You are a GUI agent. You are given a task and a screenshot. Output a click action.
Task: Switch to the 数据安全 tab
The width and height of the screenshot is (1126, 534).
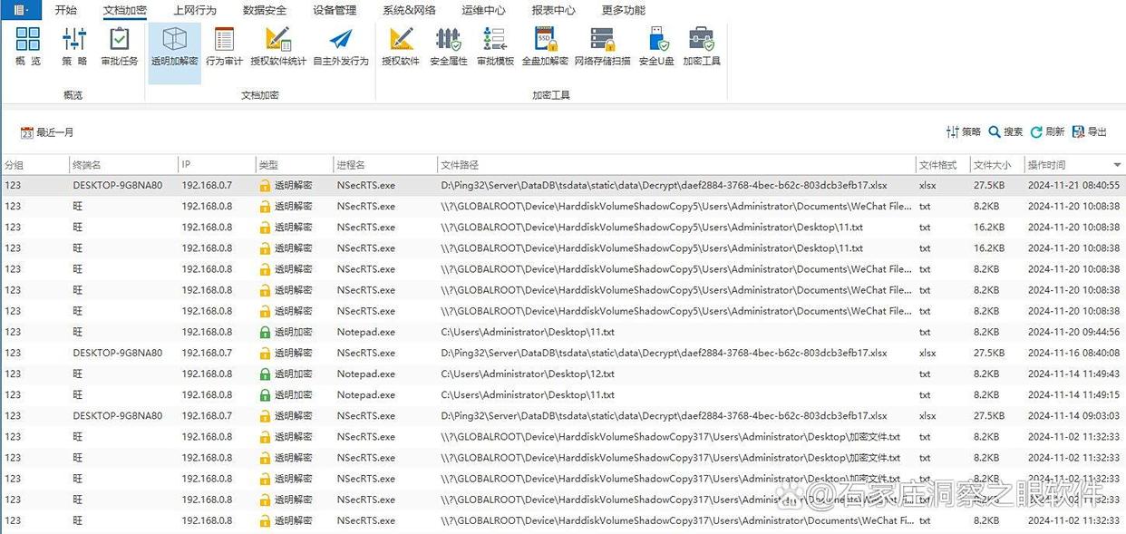[265, 11]
